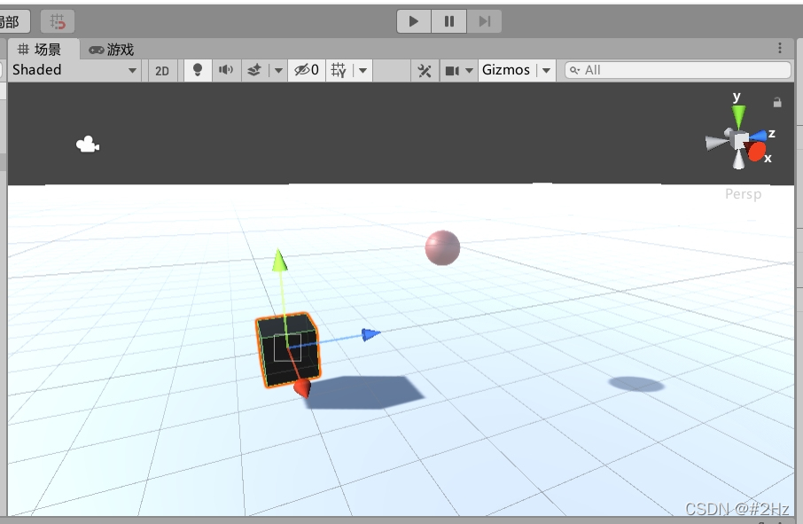
Task: Click the scene camera settings icon
Action: pos(452,70)
